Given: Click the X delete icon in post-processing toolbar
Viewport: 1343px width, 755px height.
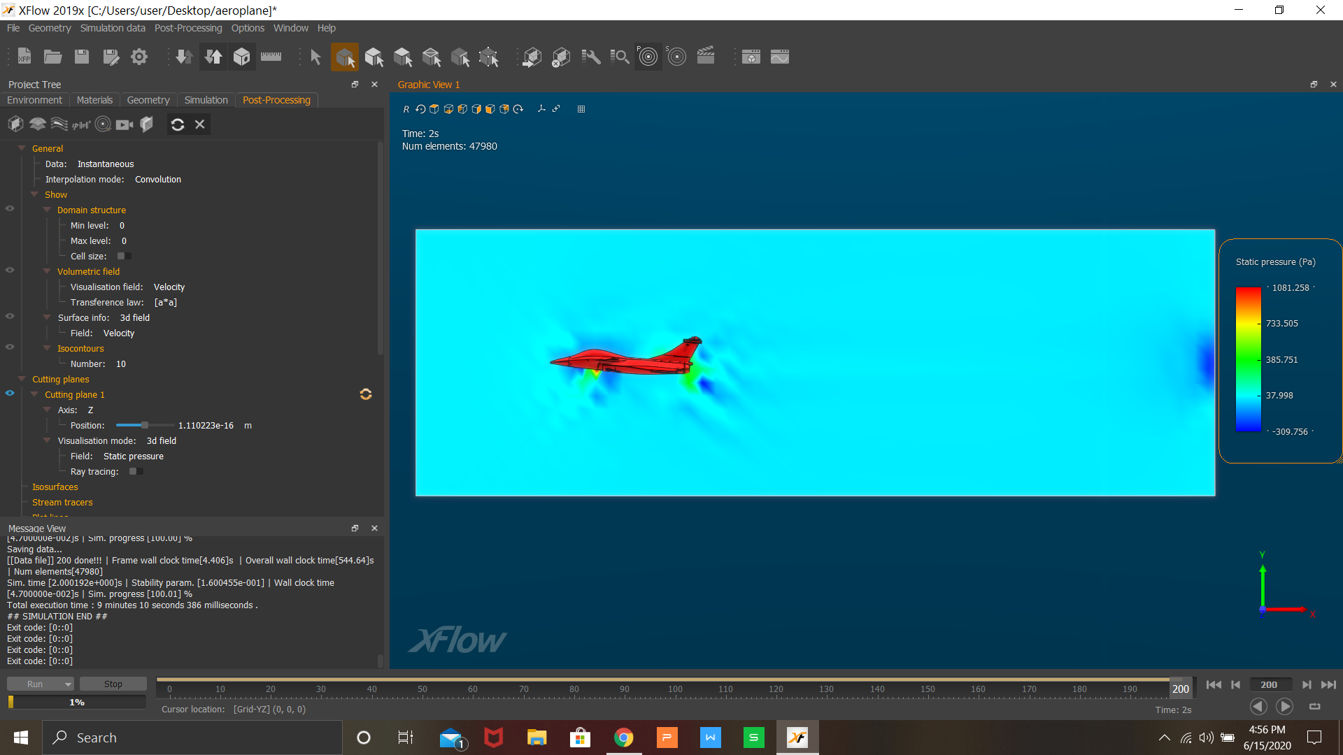Looking at the screenshot, I should pos(200,124).
